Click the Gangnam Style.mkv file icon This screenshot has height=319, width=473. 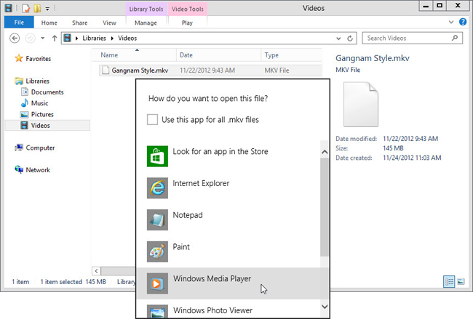(x=106, y=70)
